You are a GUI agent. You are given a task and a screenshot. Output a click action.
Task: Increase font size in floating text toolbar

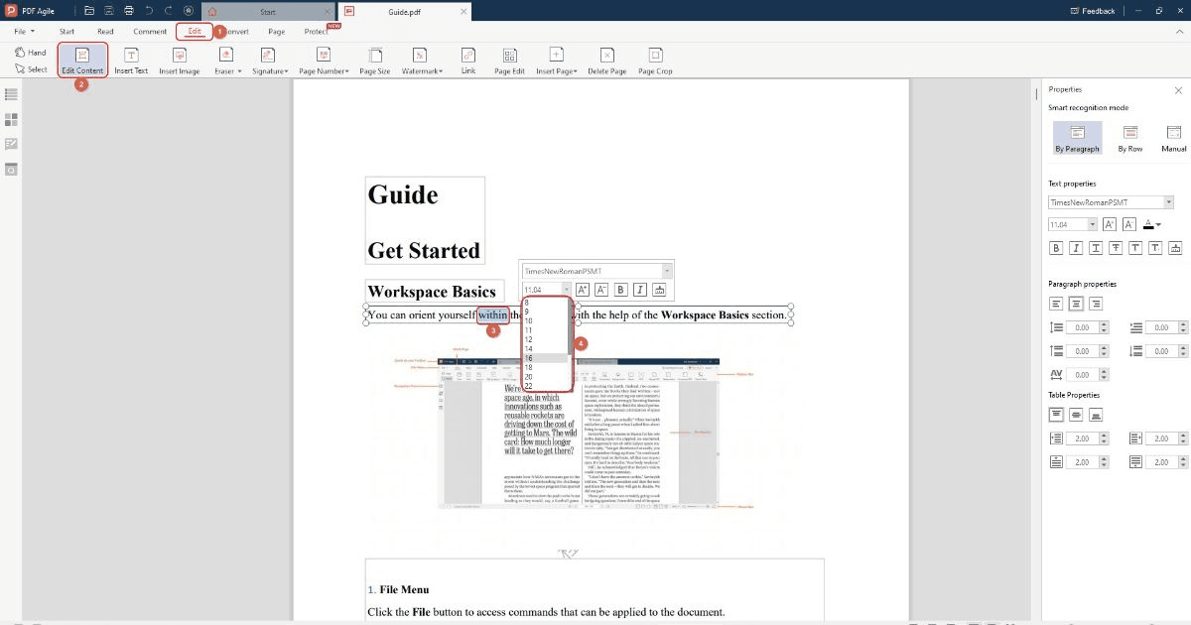[x=583, y=290]
